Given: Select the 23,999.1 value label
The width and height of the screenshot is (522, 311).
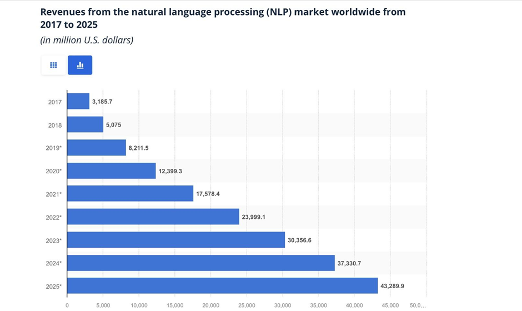Looking at the screenshot, I should pyautogui.click(x=257, y=217).
